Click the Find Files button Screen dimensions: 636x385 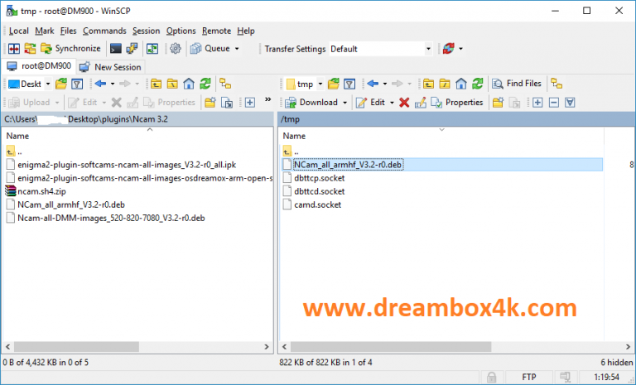pyautogui.click(x=517, y=84)
